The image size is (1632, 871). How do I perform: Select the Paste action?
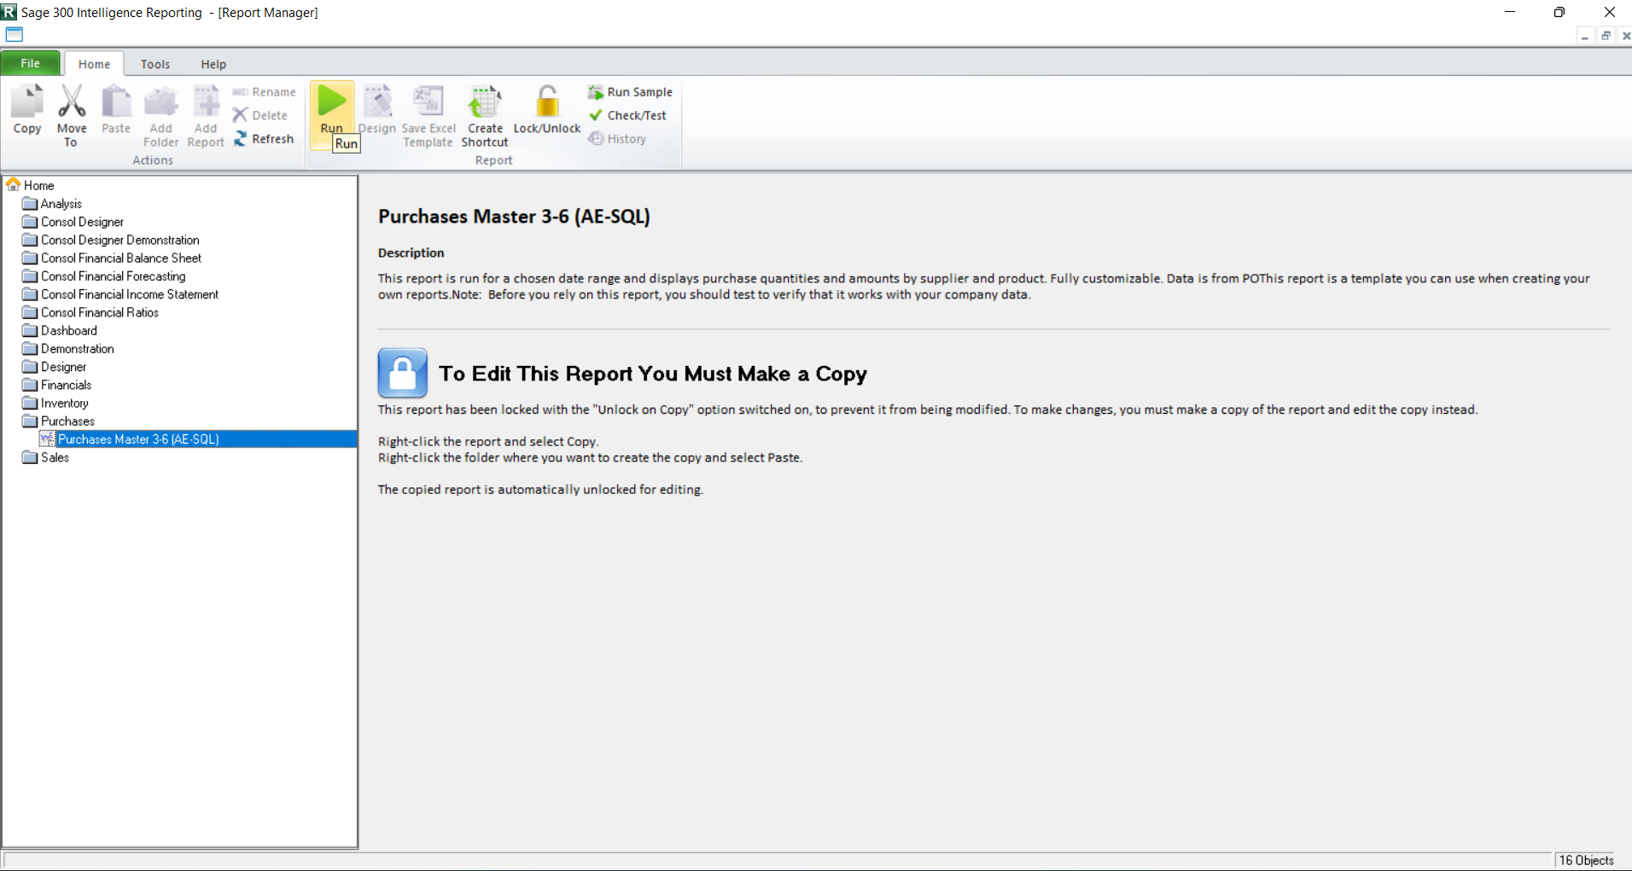coord(116,109)
